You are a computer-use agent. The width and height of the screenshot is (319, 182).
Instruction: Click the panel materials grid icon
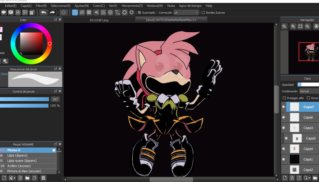point(32,12)
